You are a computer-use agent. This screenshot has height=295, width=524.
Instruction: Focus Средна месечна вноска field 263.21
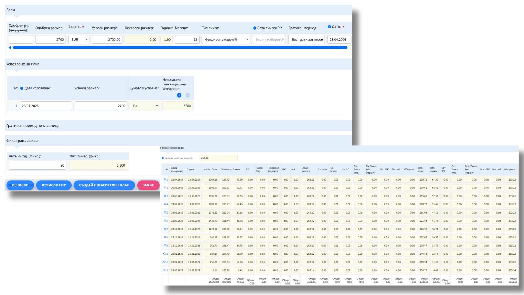[x=218, y=158]
